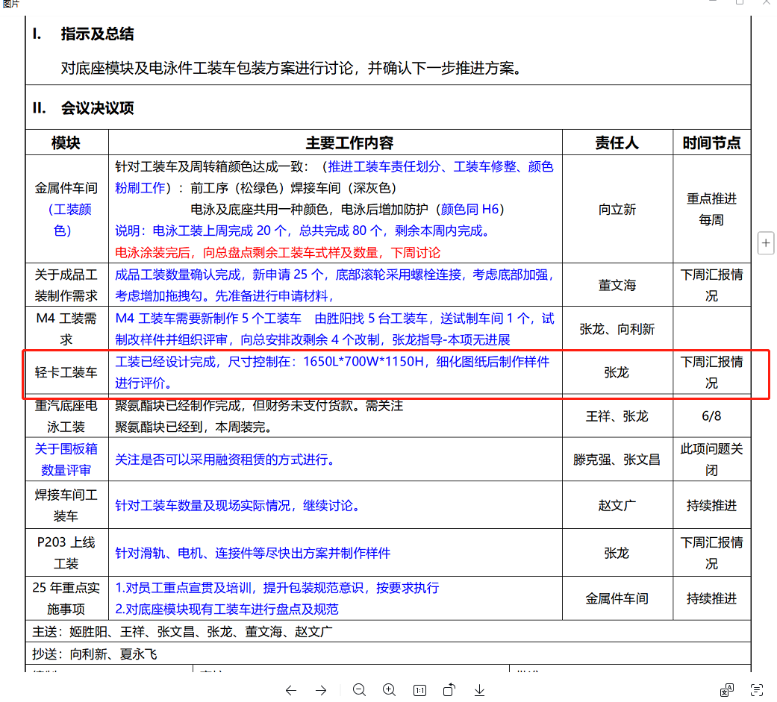Click the 图片 window title
The width and height of the screenshot is (777, 702).
coord(11,4)
